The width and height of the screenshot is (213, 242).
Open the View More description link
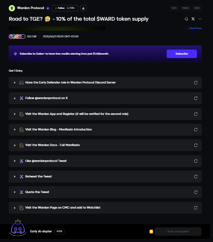tap(194, 28)
